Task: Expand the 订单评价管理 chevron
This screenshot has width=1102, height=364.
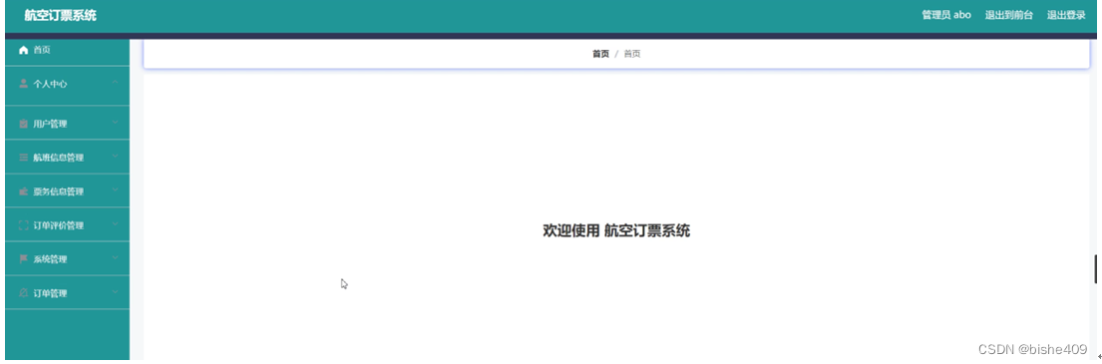Action: pos(116,224)
